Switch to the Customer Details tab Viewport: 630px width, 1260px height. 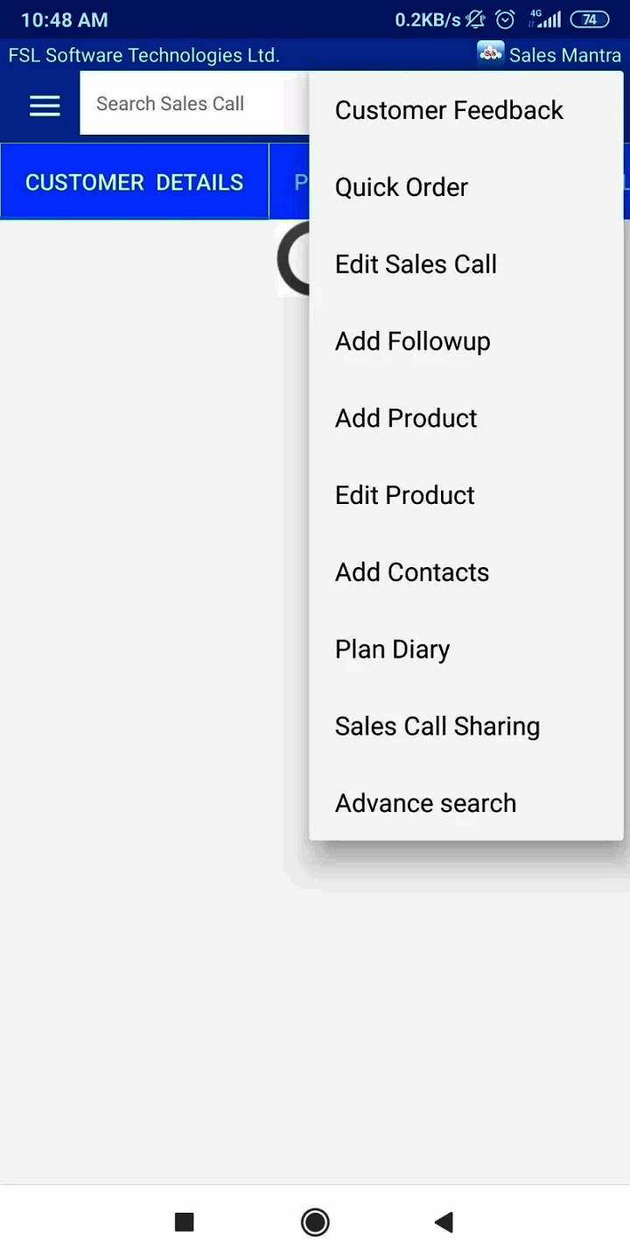(x=134, y=182)
